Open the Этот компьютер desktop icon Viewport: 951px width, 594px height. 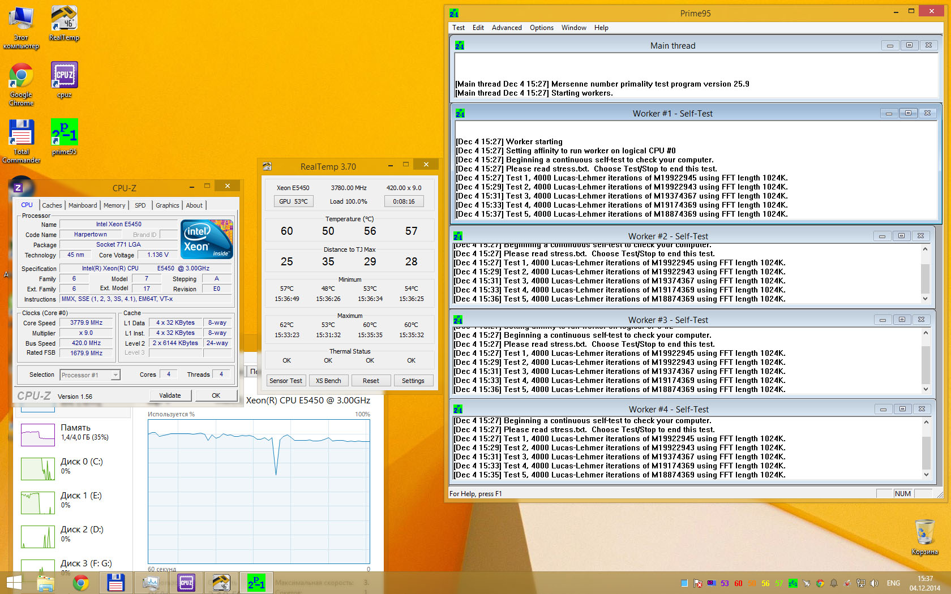[x=21, y=27]
